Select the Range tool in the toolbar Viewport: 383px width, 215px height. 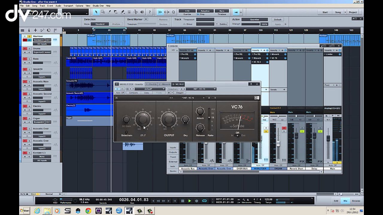point(103,12)
